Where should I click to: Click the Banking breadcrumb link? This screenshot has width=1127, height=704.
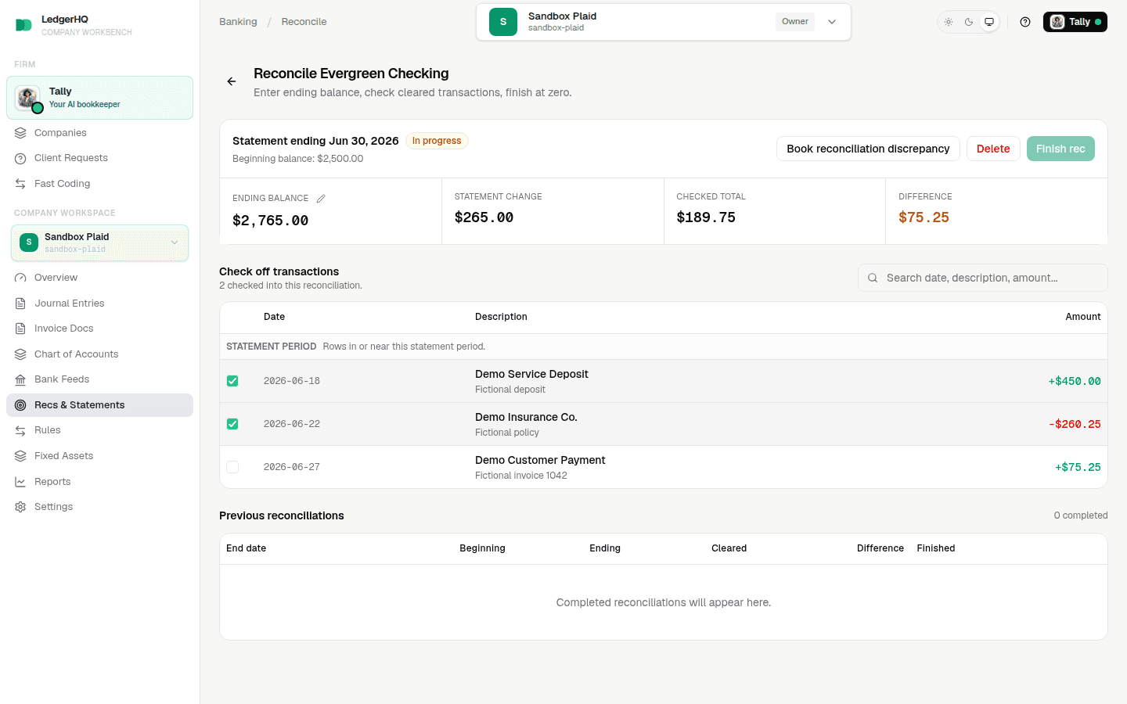[238, 22]
